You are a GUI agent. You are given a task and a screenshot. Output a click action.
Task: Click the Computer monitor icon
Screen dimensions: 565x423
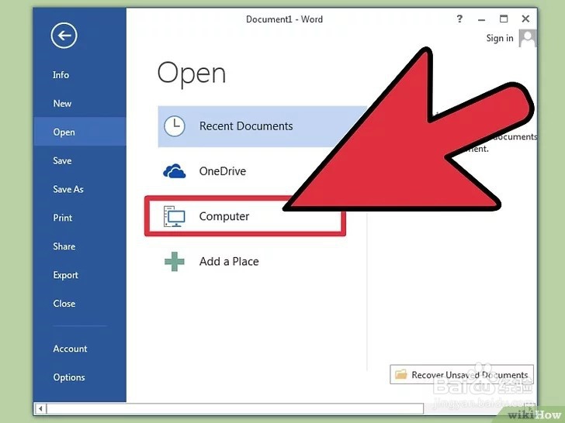pyautogui.click(x=175, y=216)
